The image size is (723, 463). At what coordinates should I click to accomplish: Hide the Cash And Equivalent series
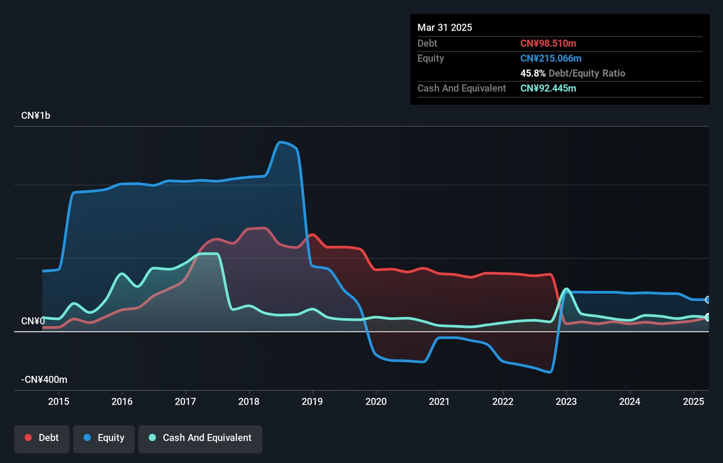[x=200, y=438]
